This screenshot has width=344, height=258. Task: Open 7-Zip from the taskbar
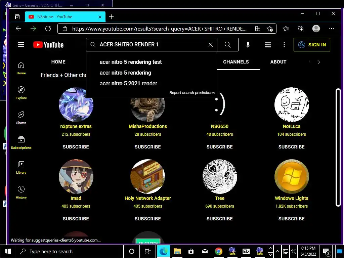[x=246, y=251]
